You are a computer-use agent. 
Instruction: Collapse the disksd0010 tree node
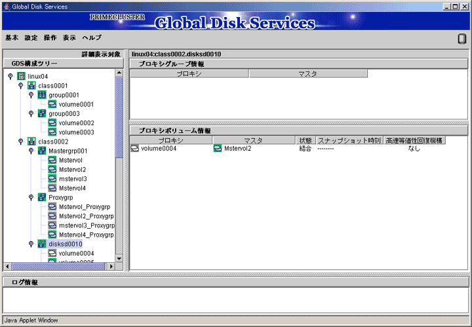point(31,244)
